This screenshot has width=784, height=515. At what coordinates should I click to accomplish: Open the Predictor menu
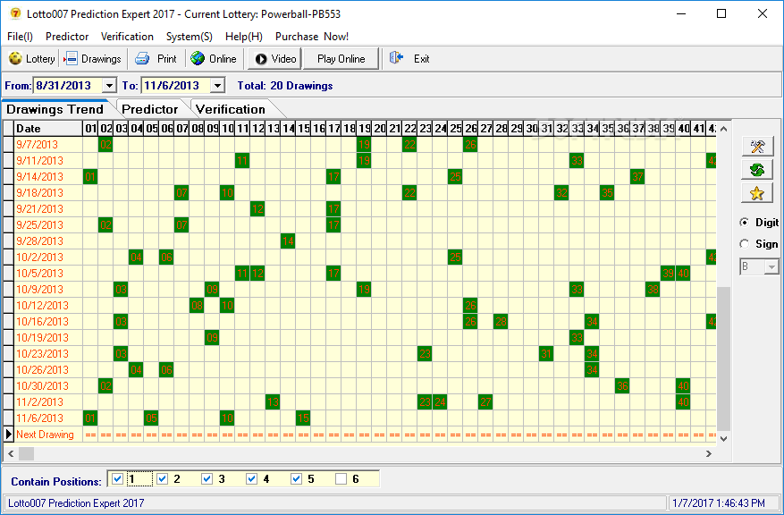click(x=67, y=37)
